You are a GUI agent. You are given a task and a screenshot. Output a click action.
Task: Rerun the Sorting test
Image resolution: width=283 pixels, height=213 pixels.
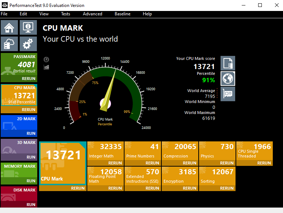pyautogui.click(x=217, y=188)
